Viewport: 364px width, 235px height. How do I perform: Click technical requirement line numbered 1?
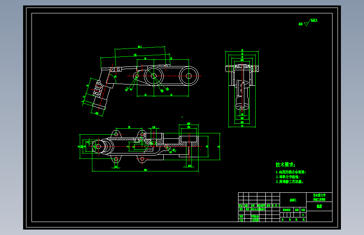click(291, 172)
